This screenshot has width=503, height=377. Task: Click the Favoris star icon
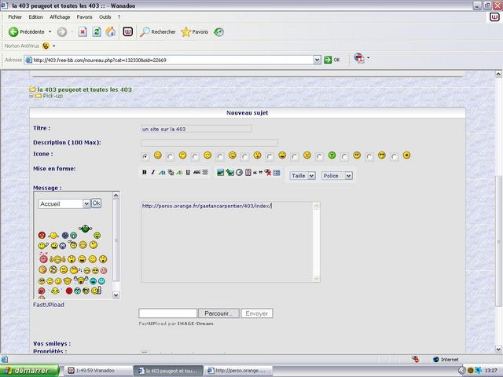[186, 32]
